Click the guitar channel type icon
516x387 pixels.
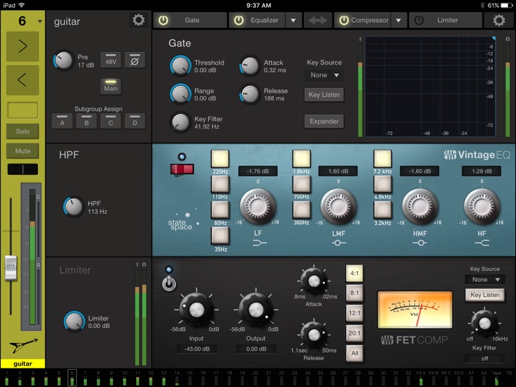coord(23,346)
